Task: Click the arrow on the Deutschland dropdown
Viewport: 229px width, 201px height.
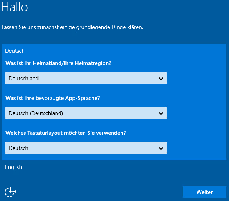Action: [x=161, y=79]
